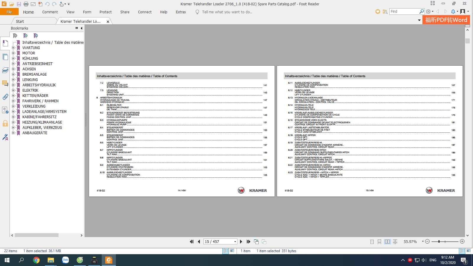Open the page number dropdown

click(235, 242)
